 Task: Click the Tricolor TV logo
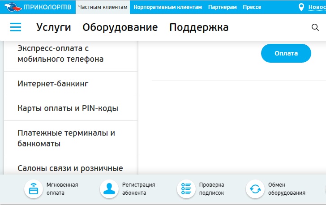tap(38, 7)
